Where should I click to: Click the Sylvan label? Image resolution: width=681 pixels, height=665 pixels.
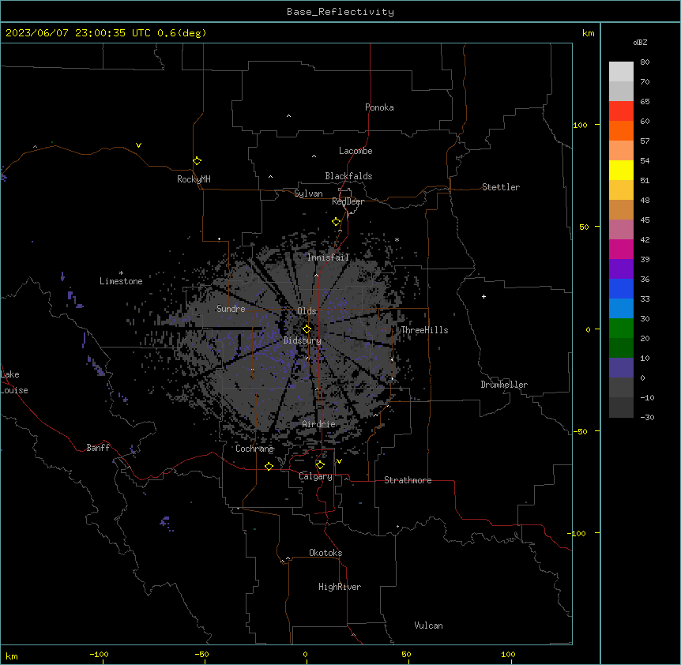[308, 193]
